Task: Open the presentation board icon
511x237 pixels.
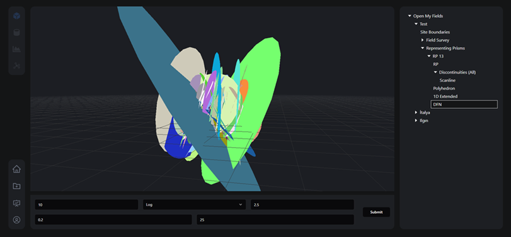Action: point(16,203)
